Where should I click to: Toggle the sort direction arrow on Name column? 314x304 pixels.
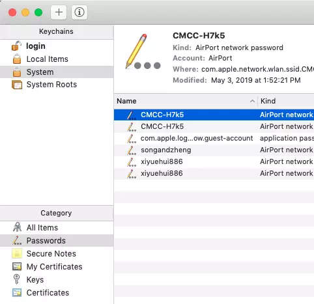click(252, 101)
